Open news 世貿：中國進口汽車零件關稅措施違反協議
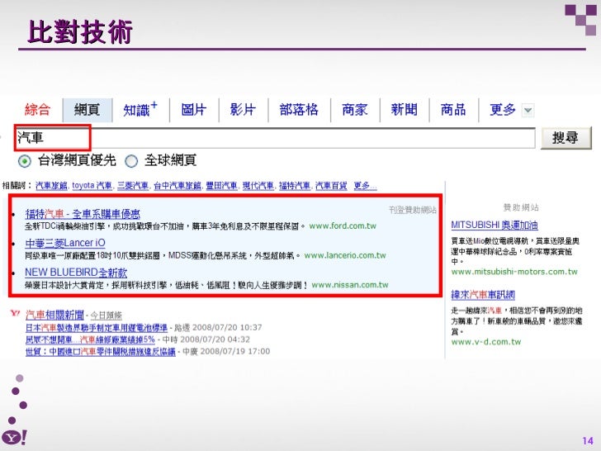This screenshot has height=451, width=601. pos(101,352)
